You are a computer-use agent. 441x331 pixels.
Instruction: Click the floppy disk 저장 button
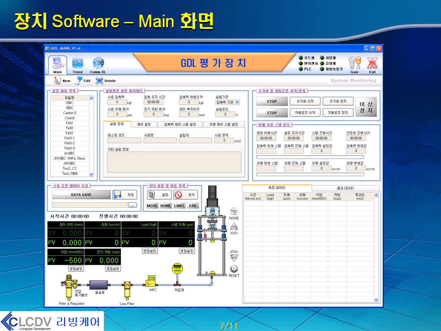(124, 195)
